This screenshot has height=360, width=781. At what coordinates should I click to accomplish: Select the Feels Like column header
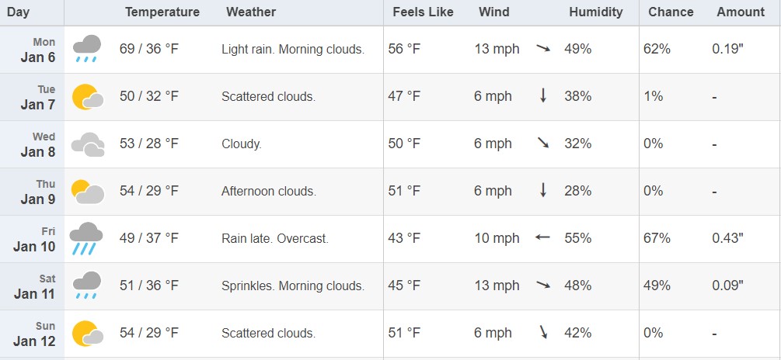423,12
